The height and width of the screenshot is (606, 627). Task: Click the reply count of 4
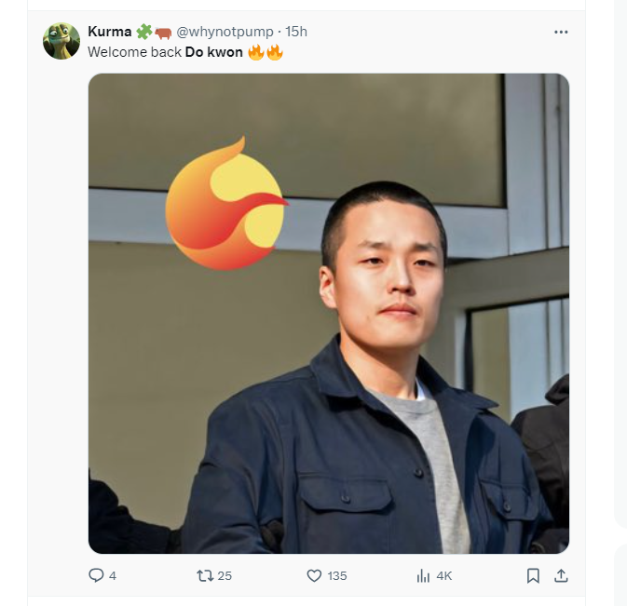[x=113, y=576]
